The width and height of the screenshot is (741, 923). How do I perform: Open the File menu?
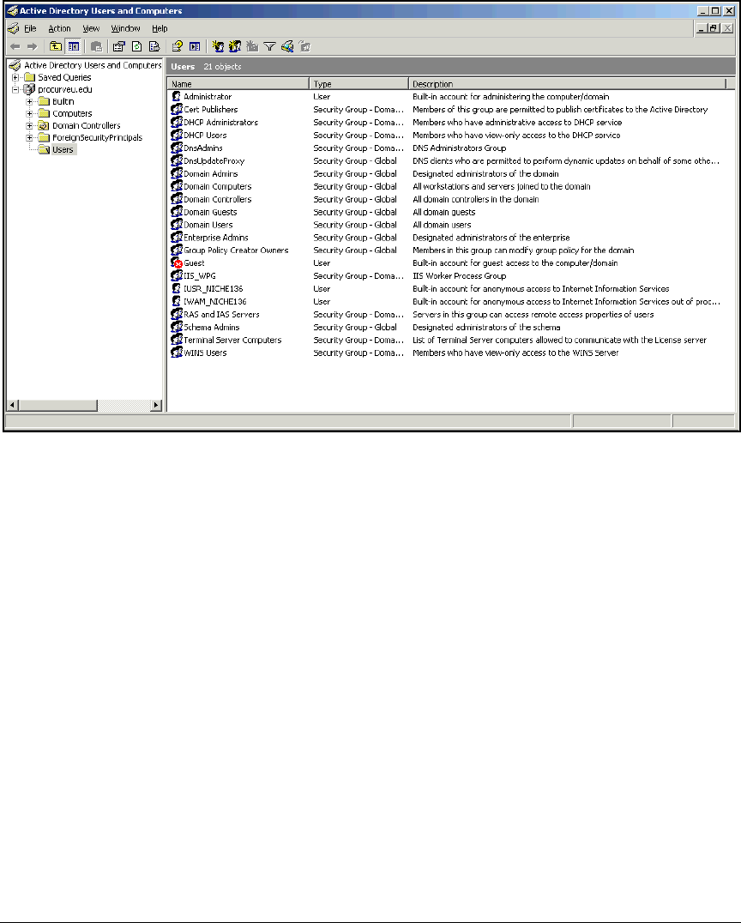30,28
